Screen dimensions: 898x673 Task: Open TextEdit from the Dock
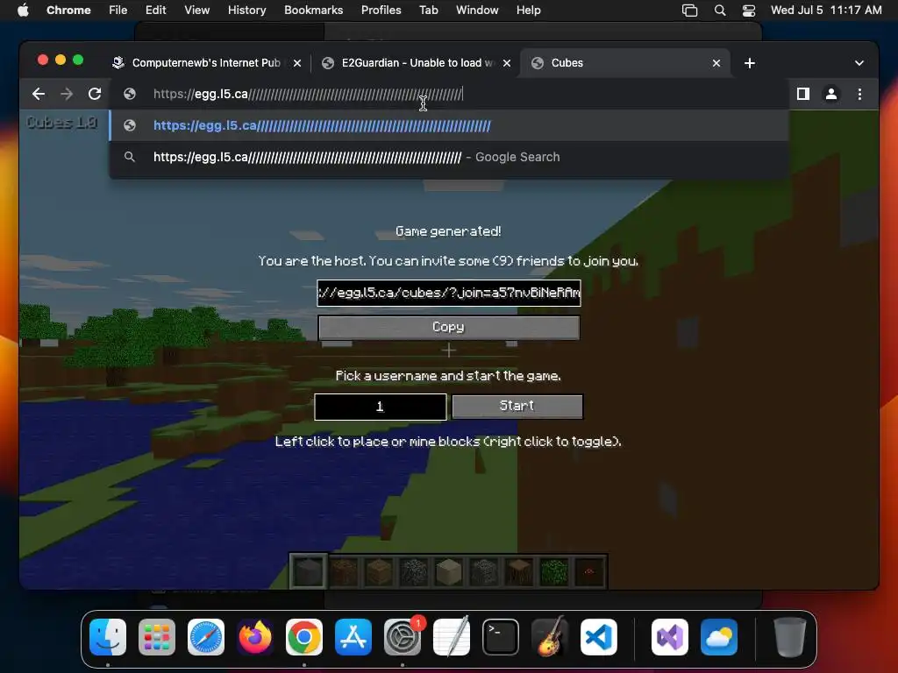click(452, 637)
